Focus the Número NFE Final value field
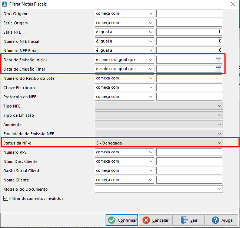240x228 pixels. pos(189,50)
